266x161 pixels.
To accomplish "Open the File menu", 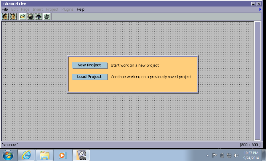I will point(5,9).
